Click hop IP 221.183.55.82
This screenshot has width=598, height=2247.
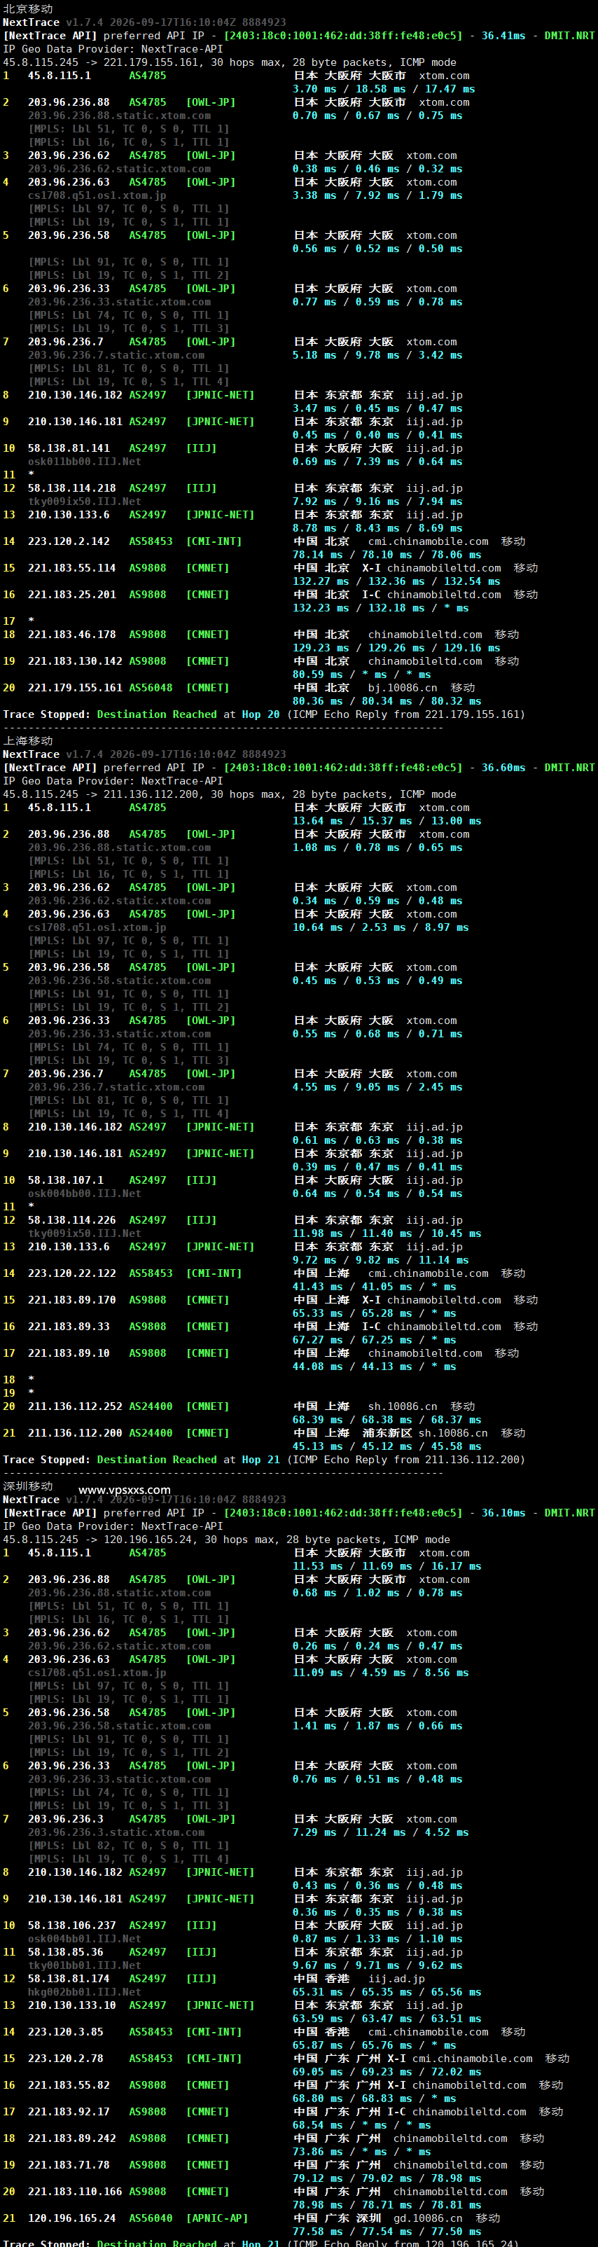click(69, 2084)
